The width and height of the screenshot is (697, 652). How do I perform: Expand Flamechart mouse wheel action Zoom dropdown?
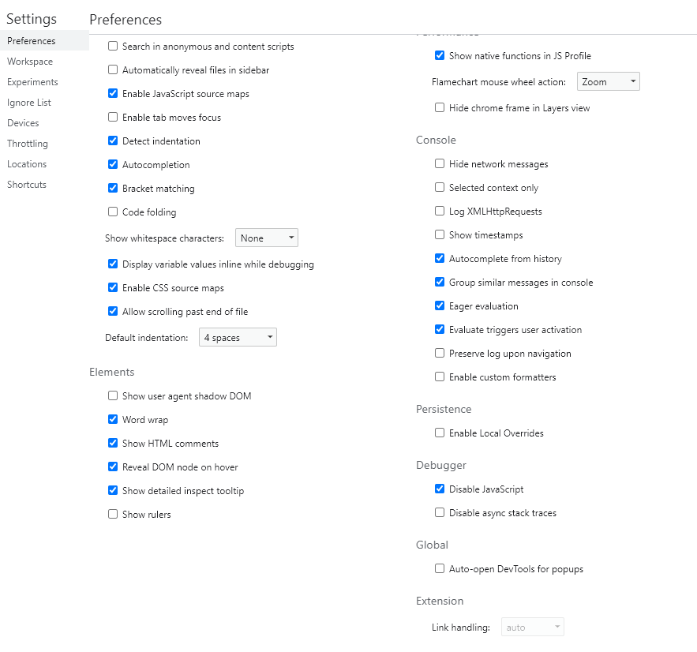coord(608,81)
